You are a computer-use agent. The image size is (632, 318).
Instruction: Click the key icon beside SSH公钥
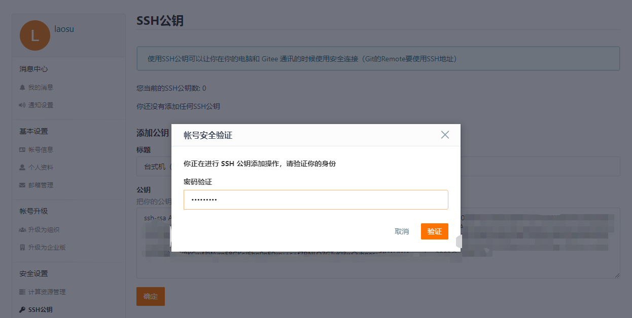(x=22, y=309)
